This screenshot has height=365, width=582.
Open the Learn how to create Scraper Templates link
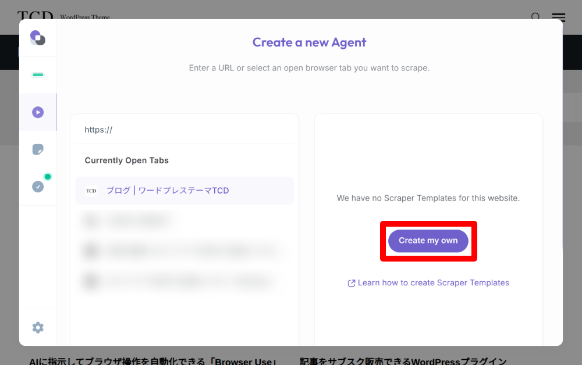[x=433, y=282]
